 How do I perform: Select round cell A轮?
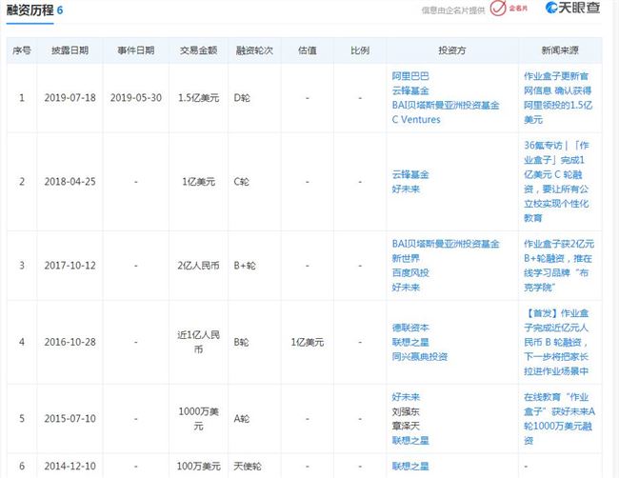pos(241,418)
